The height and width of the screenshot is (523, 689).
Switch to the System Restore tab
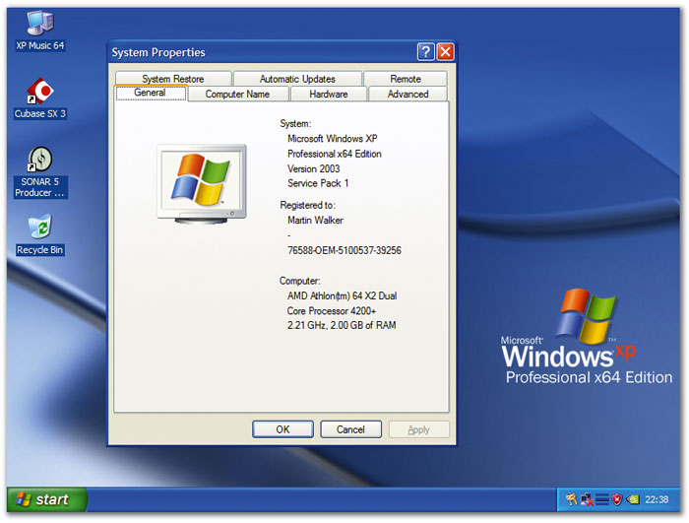click(173, 79)
